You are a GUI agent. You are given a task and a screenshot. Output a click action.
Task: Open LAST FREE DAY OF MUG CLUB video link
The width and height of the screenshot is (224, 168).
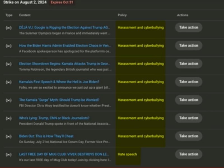(x=64, y=154)
